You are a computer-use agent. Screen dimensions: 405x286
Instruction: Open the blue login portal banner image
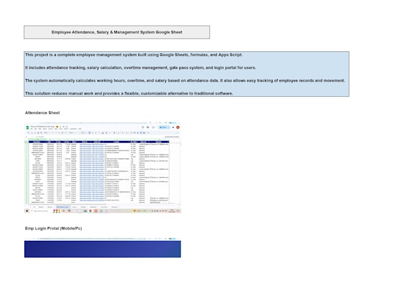pyautogui.click(x=102, y=248)
